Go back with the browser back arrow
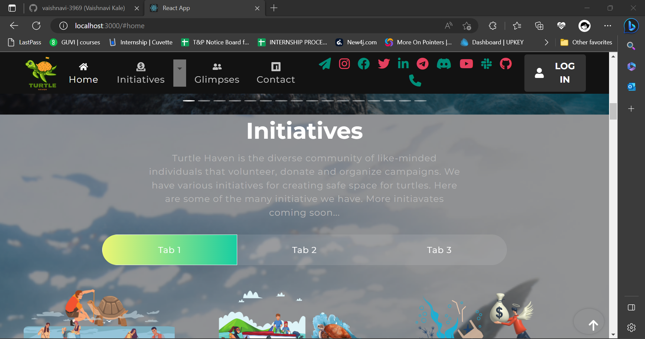 [14, 26]
